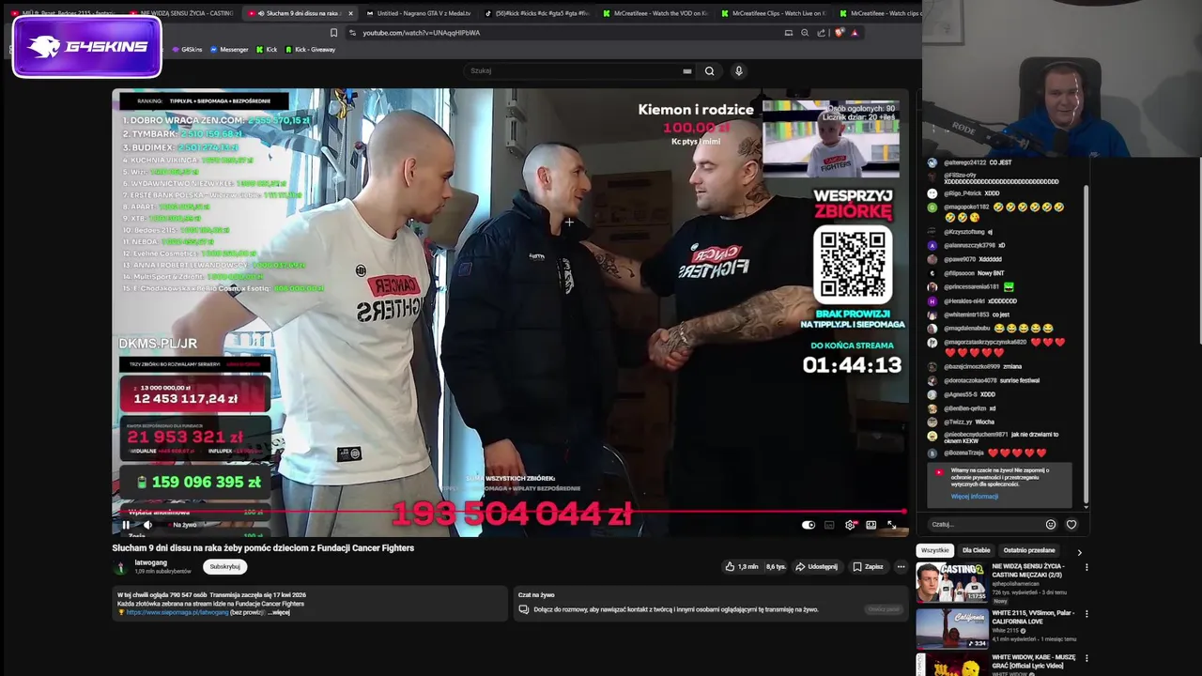Open the emoji picker in live chat
Screen dimensions: 1202x676
point(1051,525)
